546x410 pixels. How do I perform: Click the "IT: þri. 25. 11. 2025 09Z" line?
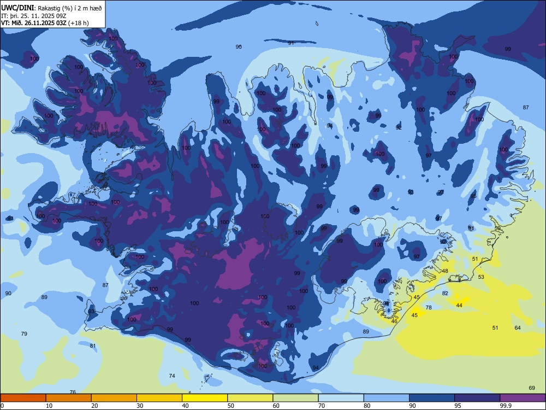point(33,16)
